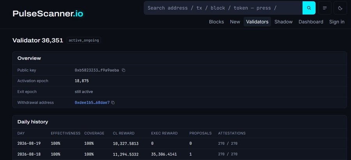Select the 2026-08-19 date cell
The width and height of the screenshot is (351, 160).
29,144
